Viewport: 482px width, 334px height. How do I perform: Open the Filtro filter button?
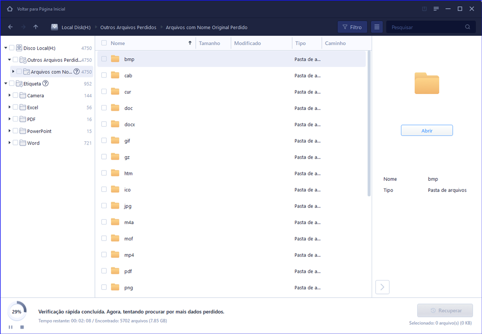pyautogui.click(x=352, y=27)
